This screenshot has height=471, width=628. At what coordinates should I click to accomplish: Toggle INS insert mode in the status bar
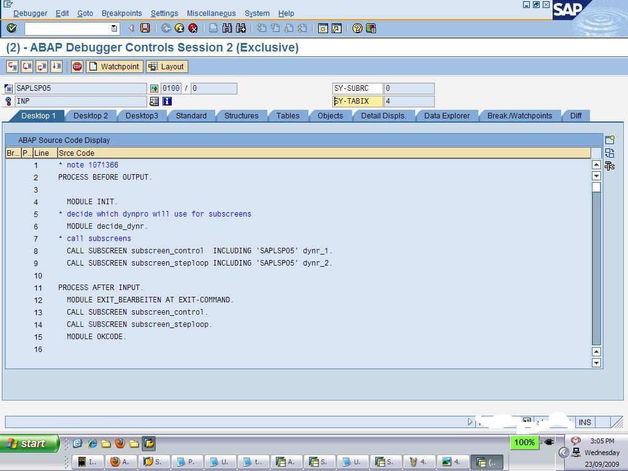pyautogui.click(x=584, y=422)
